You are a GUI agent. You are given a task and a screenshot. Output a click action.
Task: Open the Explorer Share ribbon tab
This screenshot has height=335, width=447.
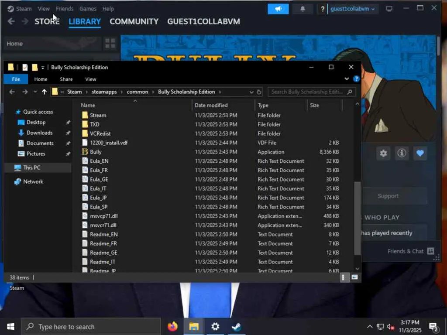[66, 79]
